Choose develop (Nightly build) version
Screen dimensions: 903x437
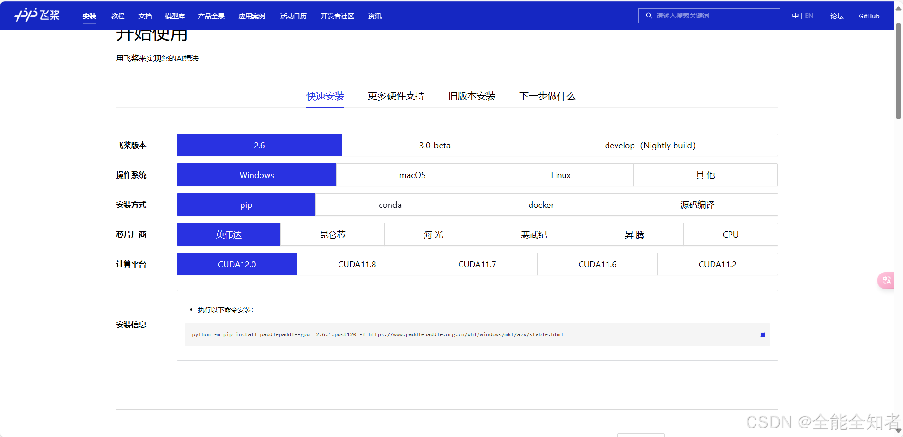tap(652, 145)
